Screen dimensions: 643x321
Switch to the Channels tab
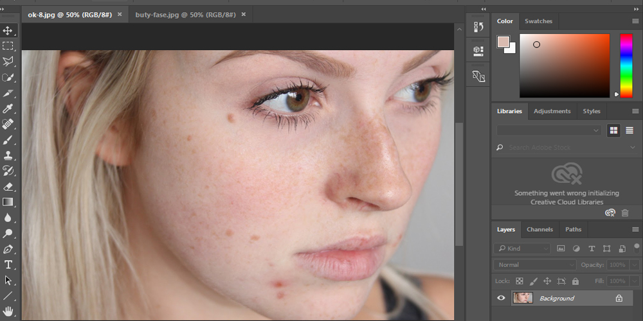[x=539, y=229]
